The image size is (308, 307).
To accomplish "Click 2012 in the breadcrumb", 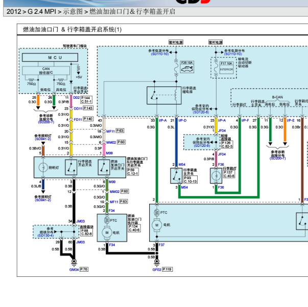I will (x=14, y=11).
